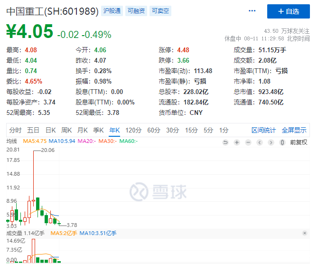
Task: Click the tallest red volume bar
Action: tap(34, 251)
